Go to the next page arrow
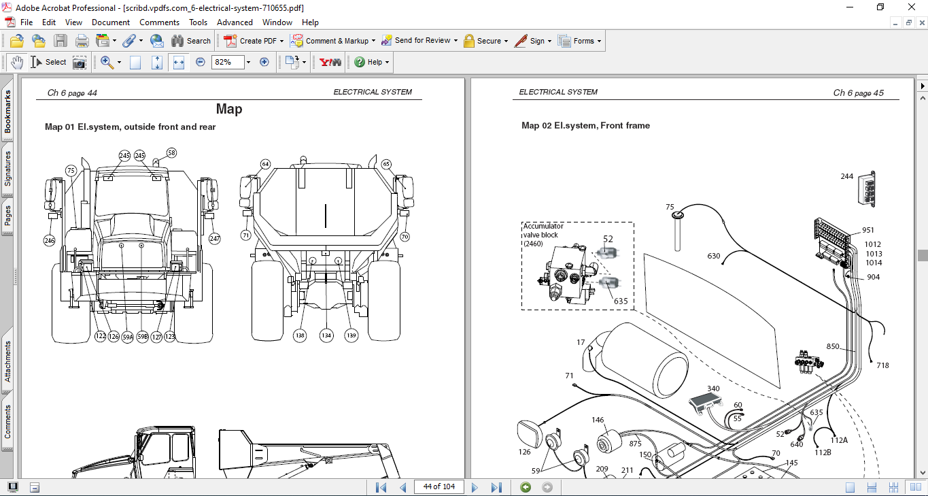Screen dimensions: 928x496 (x=475, y=487)
